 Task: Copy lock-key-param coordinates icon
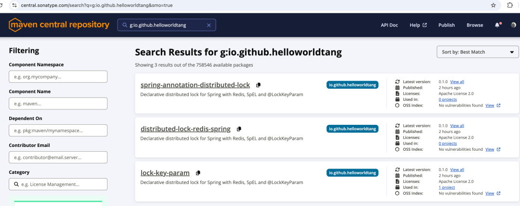point(198,173)
